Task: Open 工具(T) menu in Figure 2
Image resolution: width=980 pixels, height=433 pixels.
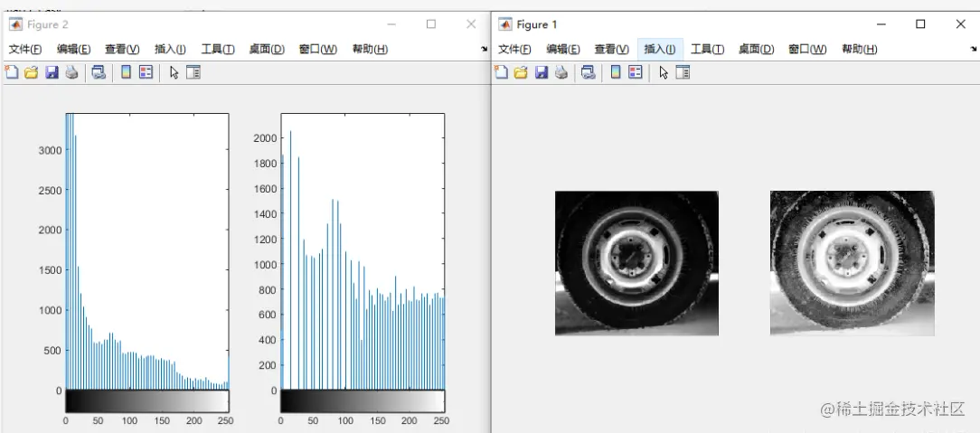Action: tap(218, 50)
